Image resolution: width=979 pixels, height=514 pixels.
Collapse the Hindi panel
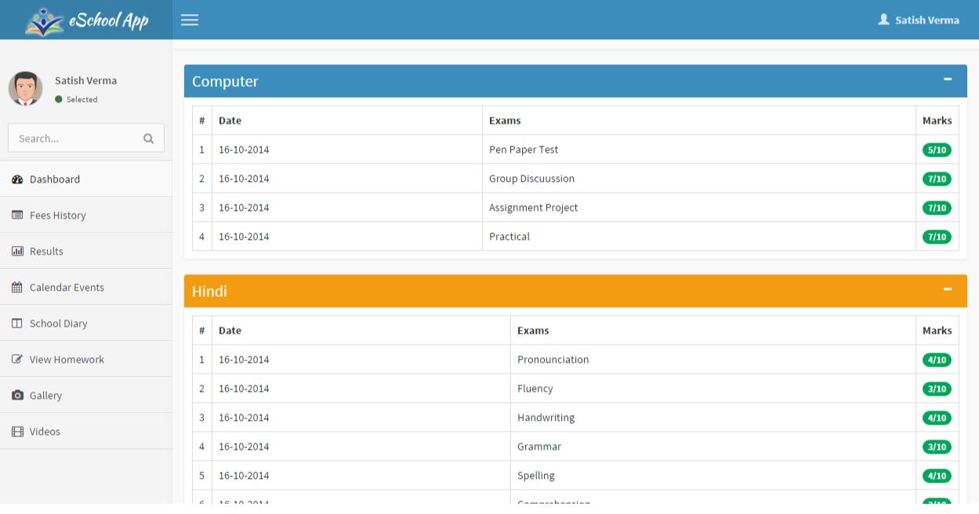[948, 289]
